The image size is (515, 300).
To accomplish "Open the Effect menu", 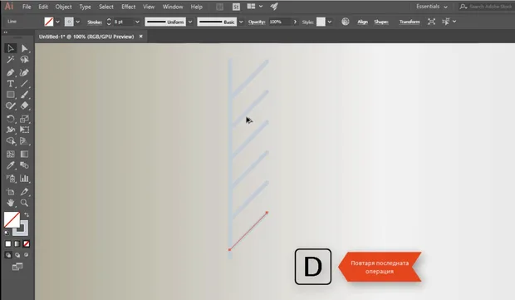I will tap(129, 7).
